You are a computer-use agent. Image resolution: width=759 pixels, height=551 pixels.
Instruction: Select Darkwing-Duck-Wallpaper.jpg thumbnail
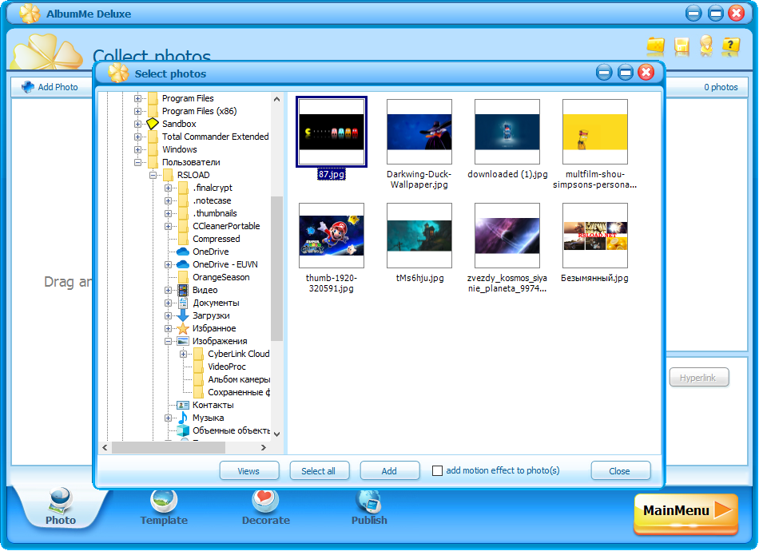[419, 132]
